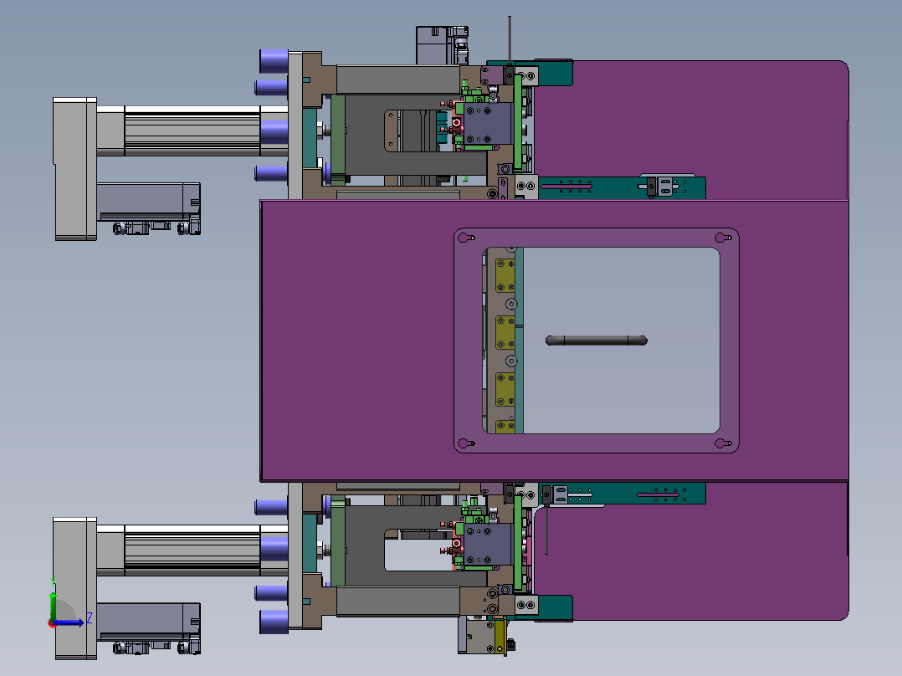
Task: Select the bottom dark gray horizontal bar
Action: (398, 602)
